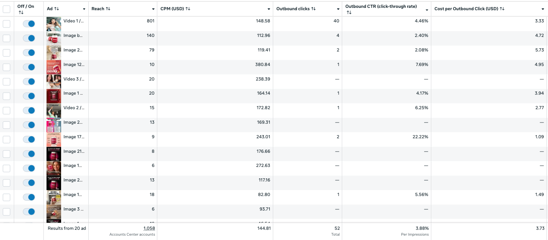The width and height of the screenshot is (548, 240).
Task: Sort the Ad column using arrows icon
Action: tap(57, 9)
